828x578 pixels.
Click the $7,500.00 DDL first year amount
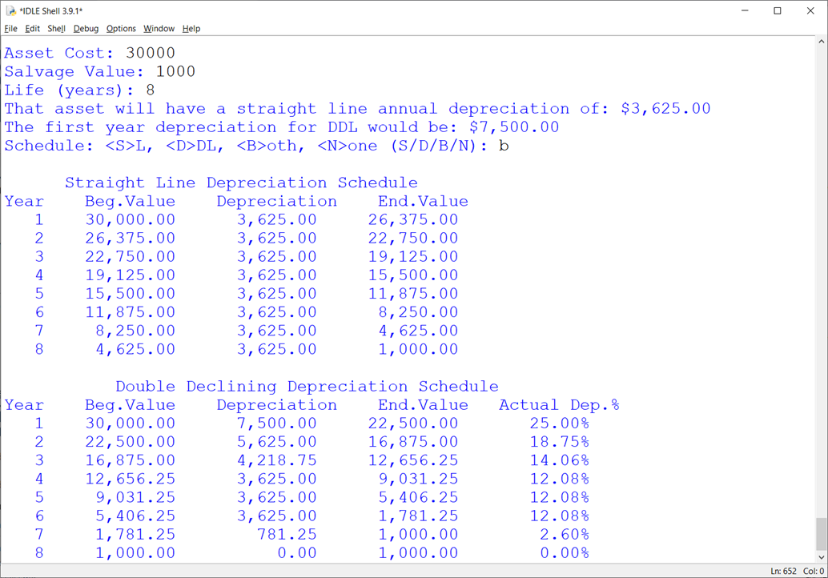pos(514,127)
